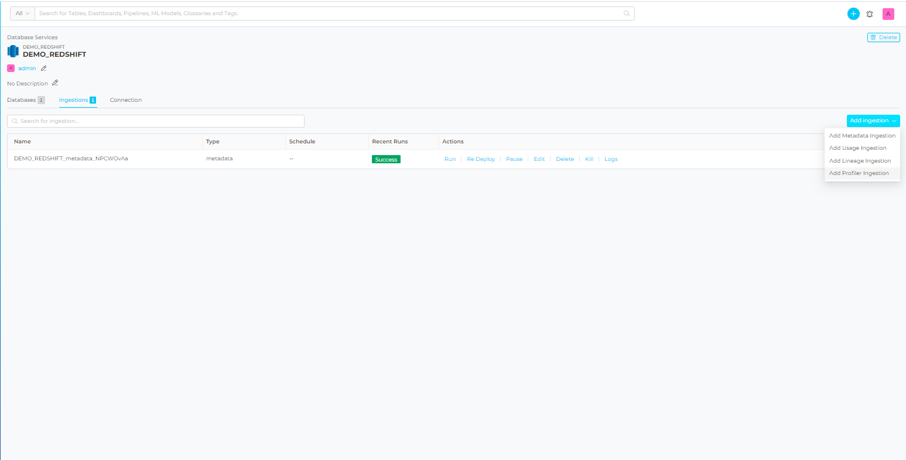Run the DEMO_REDSHIFT metadata ingestion
The image size is (906, 460).
click(450, 159)
